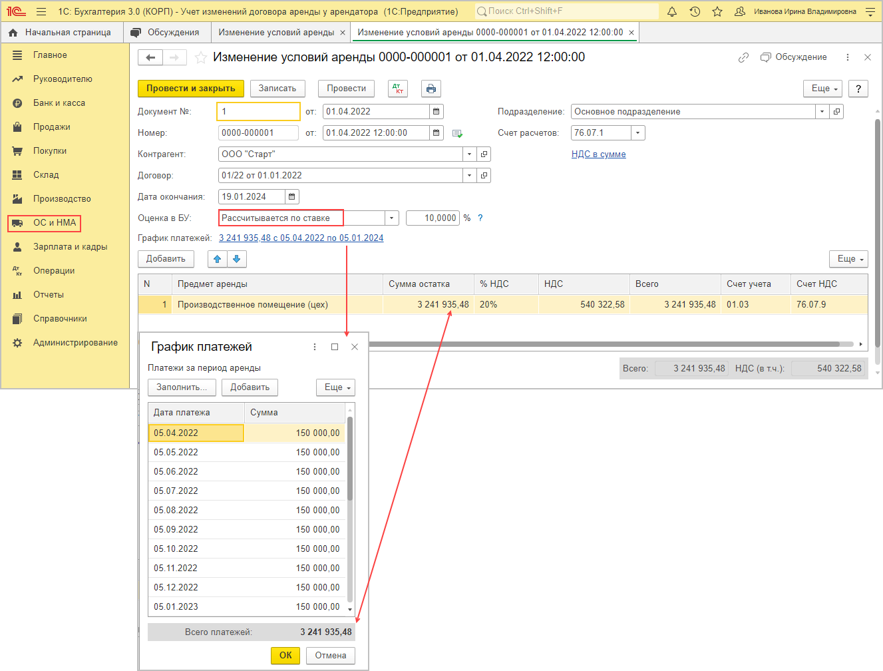Click Провести button
This screenshot has width=883, height=671.
coord(347,89)
